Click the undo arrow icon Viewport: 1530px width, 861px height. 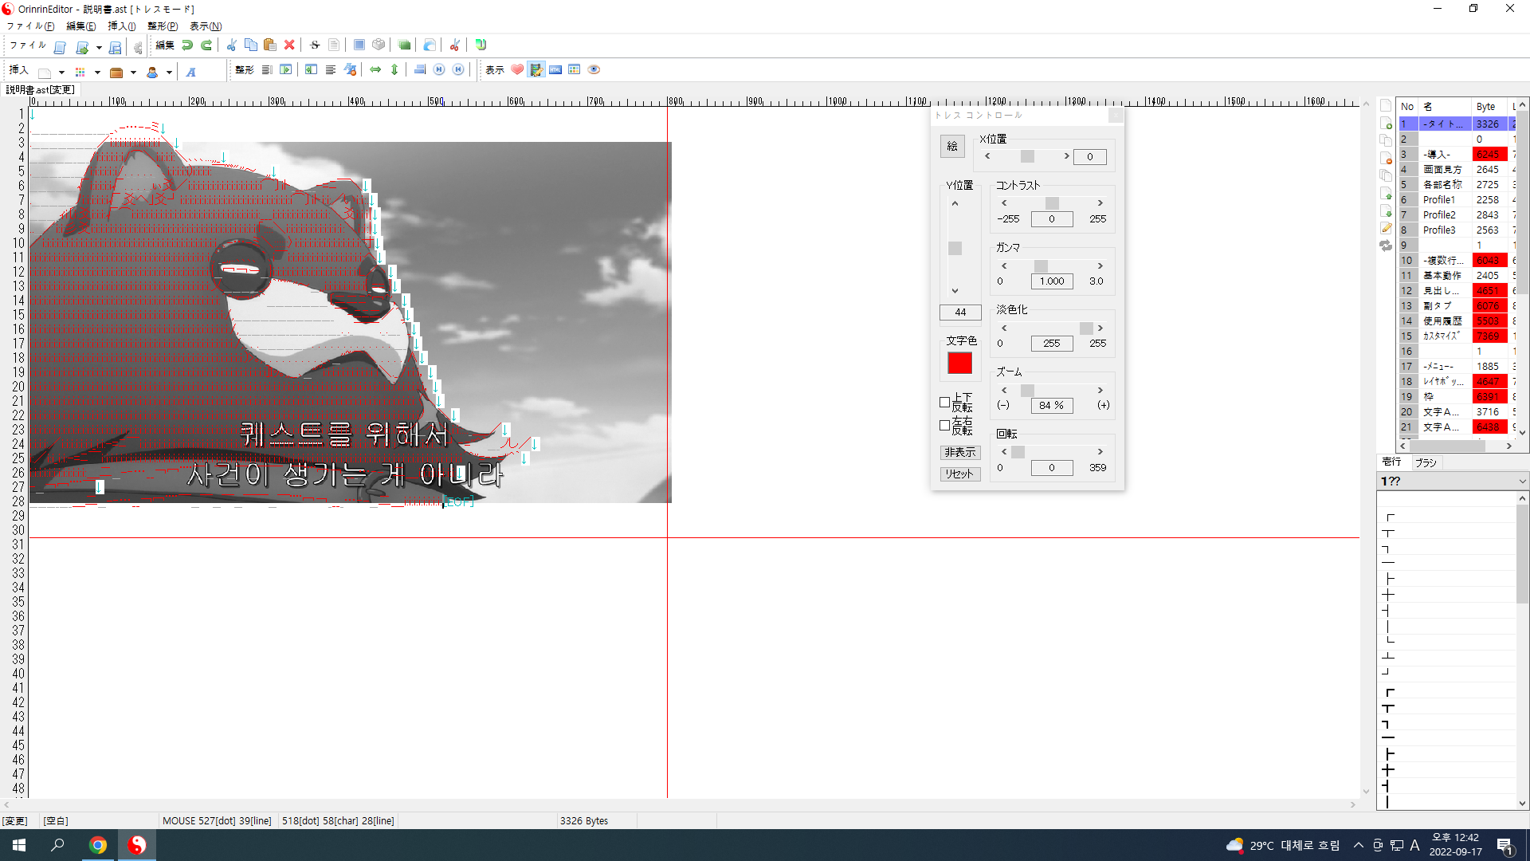pos(187,45)
